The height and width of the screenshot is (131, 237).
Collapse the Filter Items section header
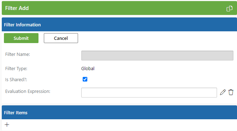coord(119,112)
